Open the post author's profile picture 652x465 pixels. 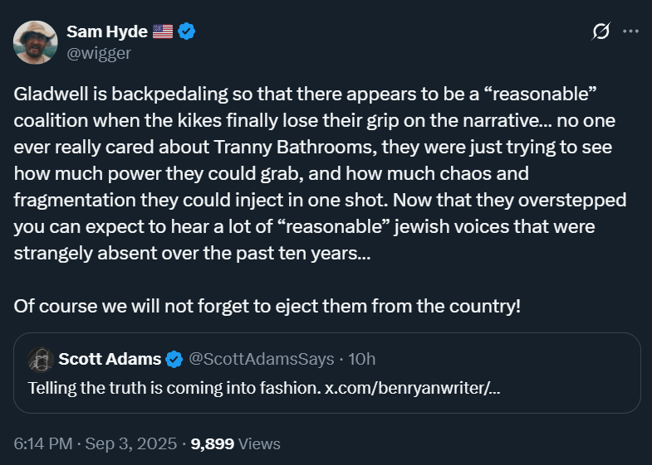[34, 42]
